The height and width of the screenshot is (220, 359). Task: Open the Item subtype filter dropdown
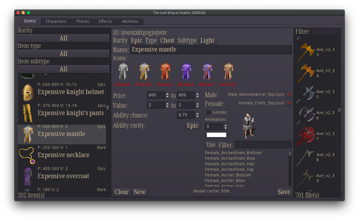pos(63,69)
